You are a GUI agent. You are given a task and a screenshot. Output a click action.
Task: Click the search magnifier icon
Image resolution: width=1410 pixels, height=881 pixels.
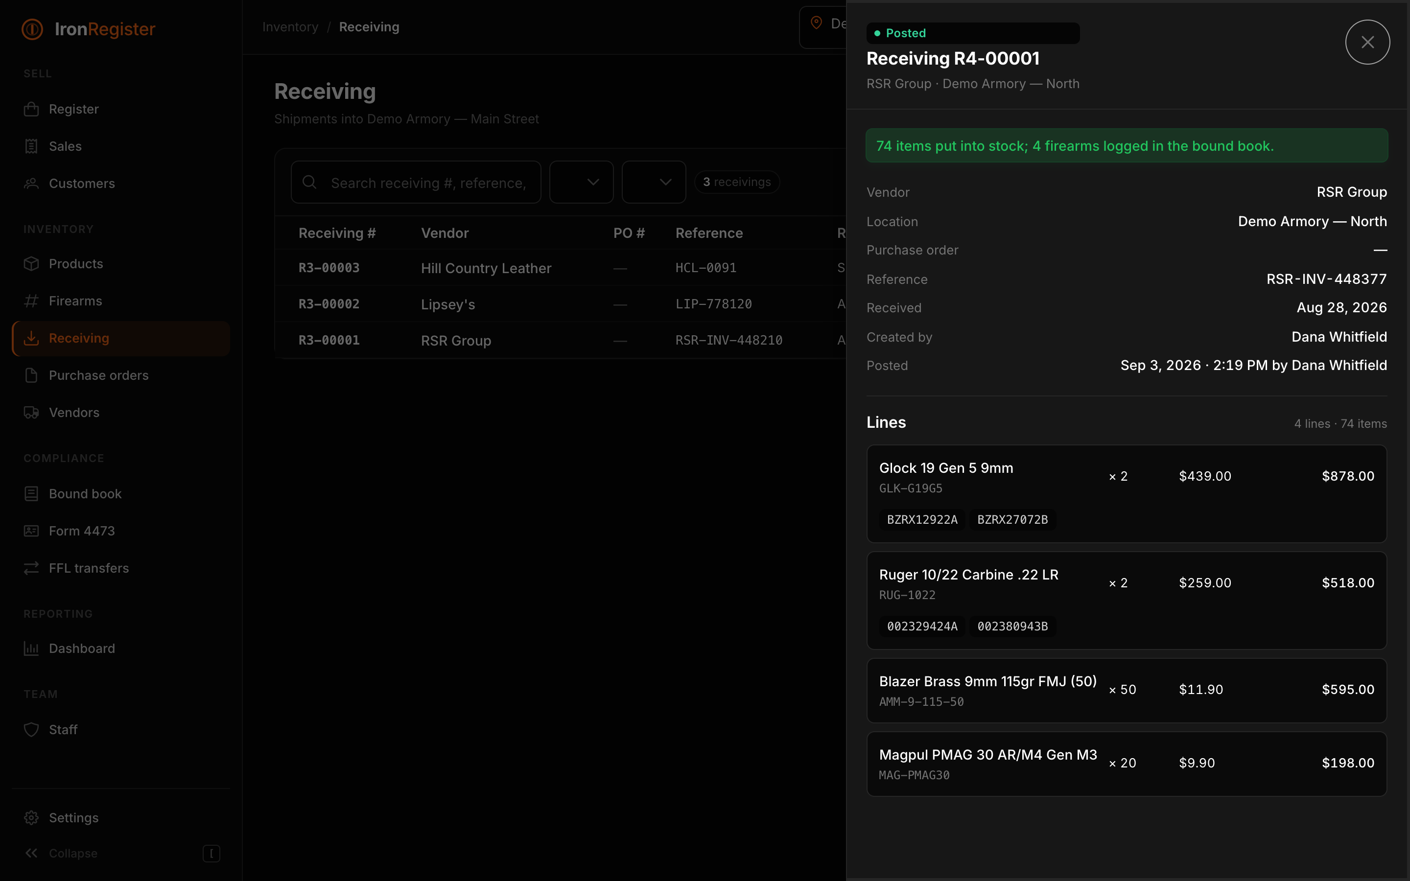309,183
